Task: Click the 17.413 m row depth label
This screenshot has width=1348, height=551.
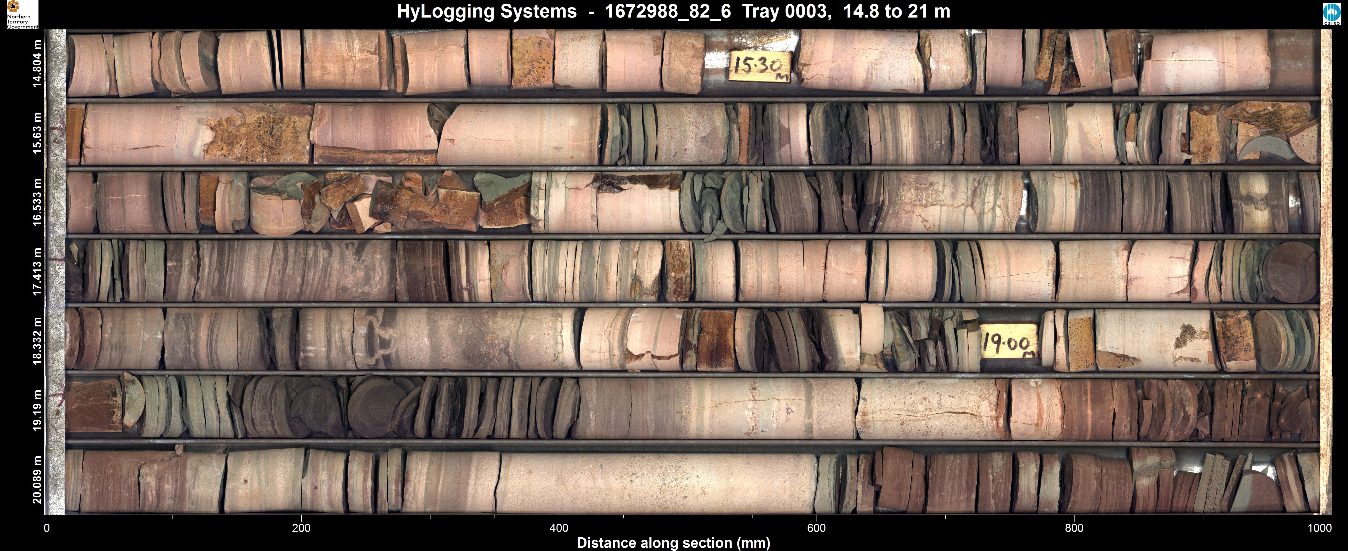Action: 37,272
